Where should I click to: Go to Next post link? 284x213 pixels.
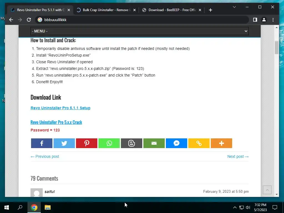[x=238, y=156]
